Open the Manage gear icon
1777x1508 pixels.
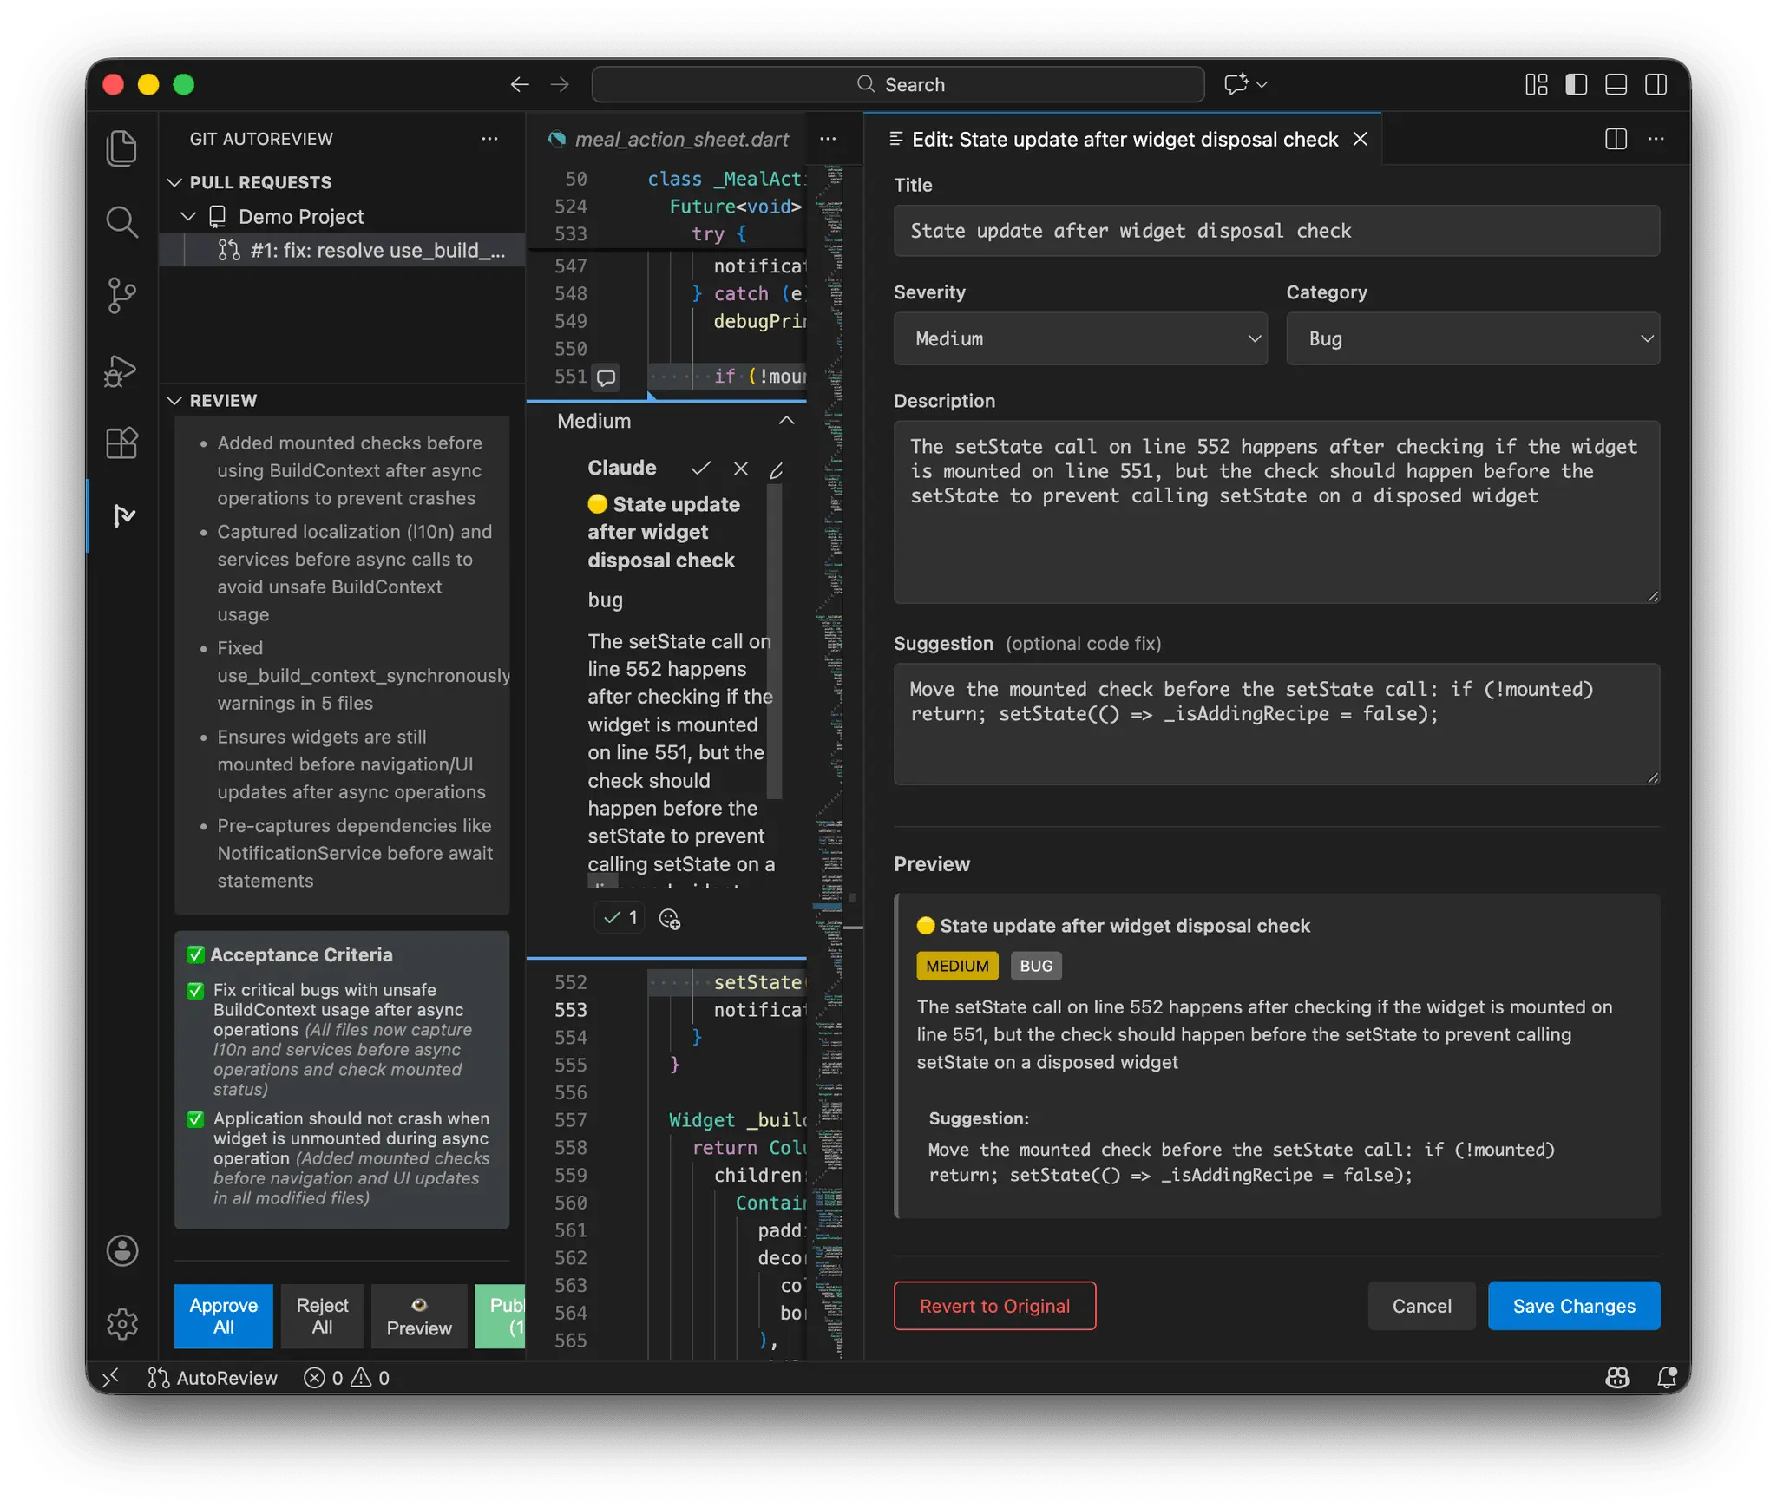(121, 1323)
